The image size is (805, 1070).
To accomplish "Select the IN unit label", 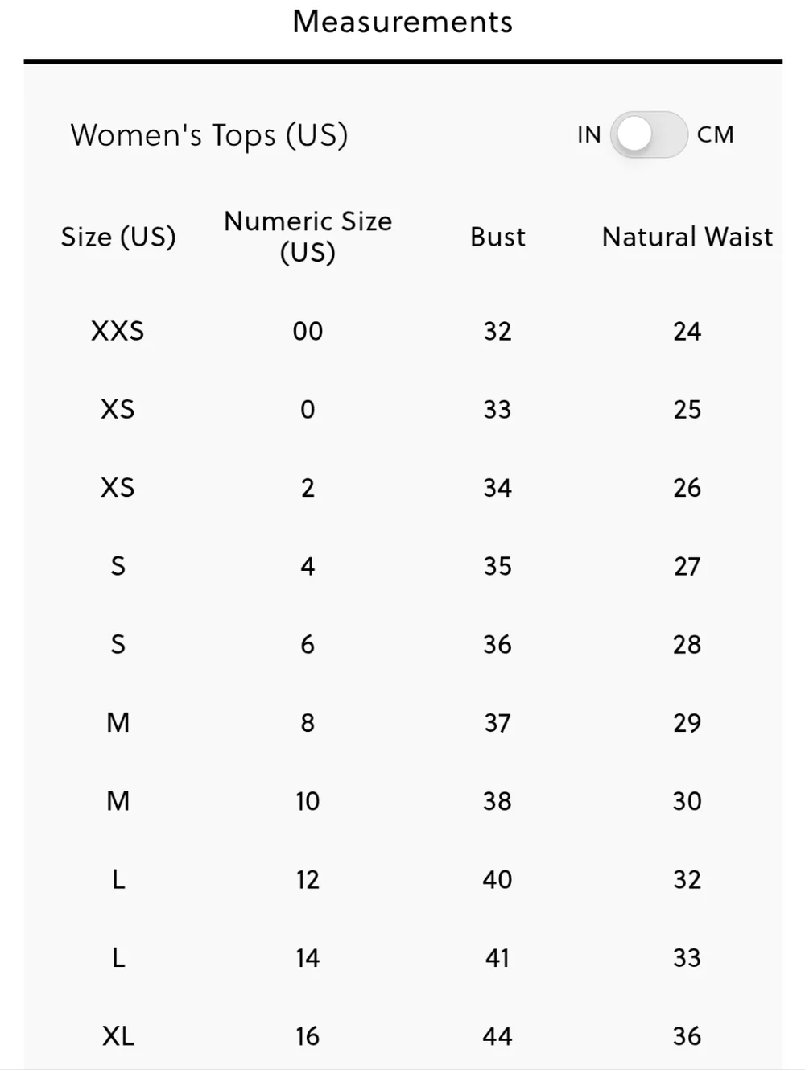I will [x=589, y=134].
